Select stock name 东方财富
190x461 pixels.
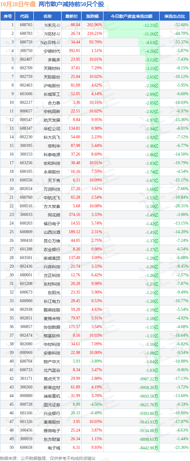(52, 439)
